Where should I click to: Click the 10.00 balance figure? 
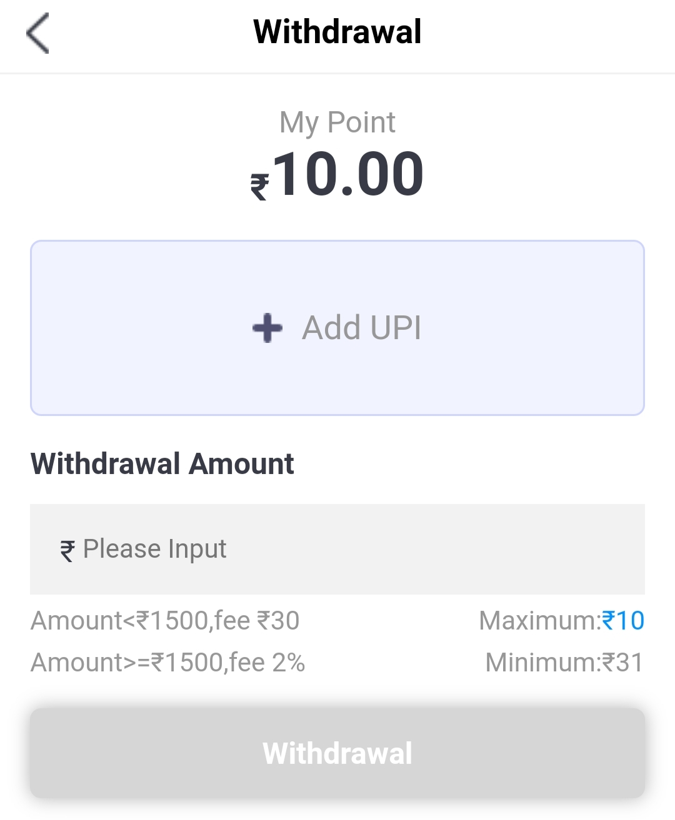click(x=348, y=175)
